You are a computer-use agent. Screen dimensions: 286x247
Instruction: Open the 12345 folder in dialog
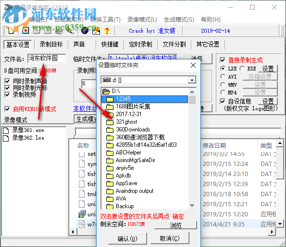tap(145, 99)
